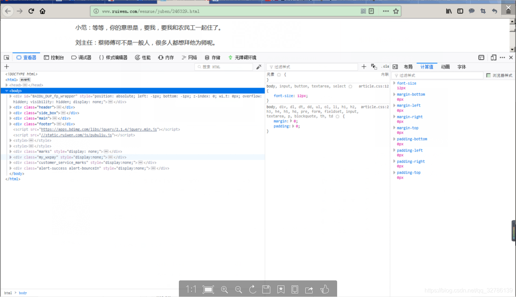Collapse the body element node

pos(7,91)
